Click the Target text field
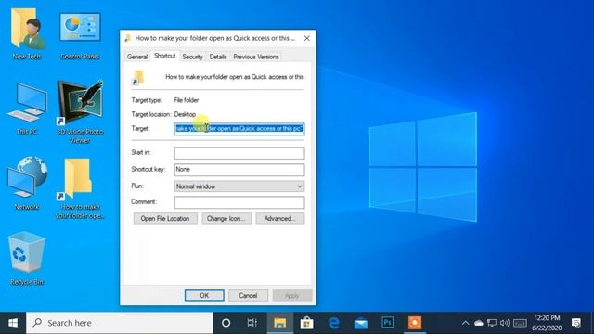This screenshot has height=334, width=594. (239, 129)
